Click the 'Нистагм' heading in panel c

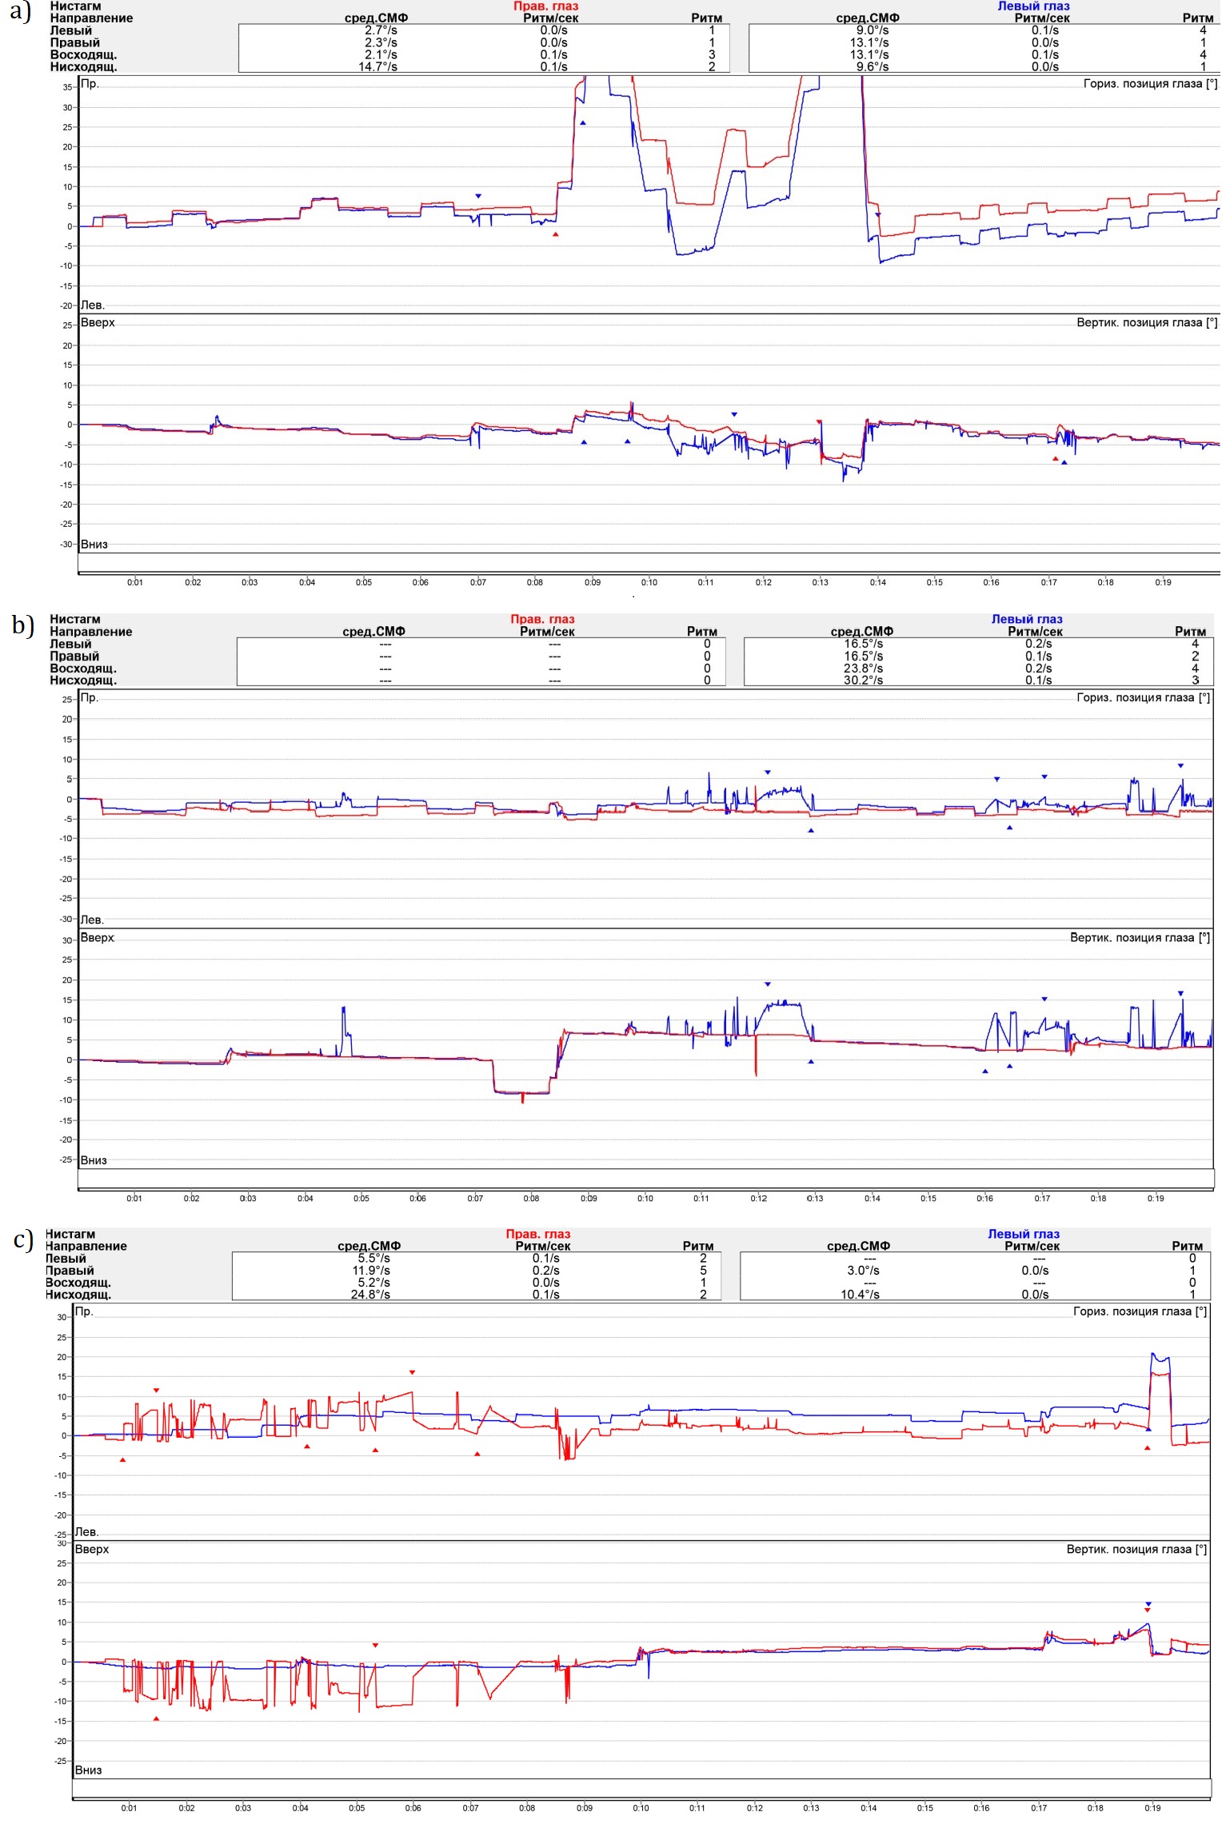70,1234
